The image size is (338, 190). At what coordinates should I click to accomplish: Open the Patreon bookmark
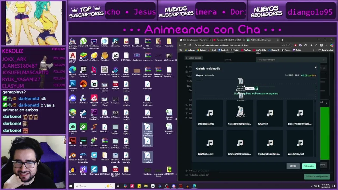pyautogui.click(x=286, y=50)
